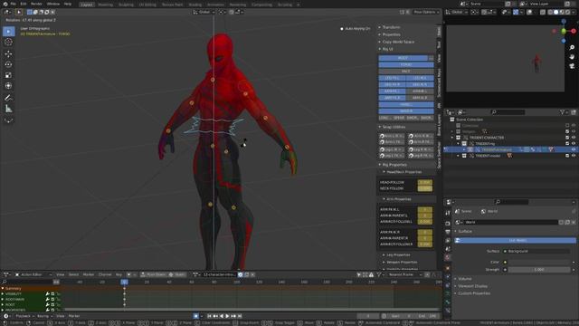Choose the Move tool in toolbar

click(x=8, y=54)
